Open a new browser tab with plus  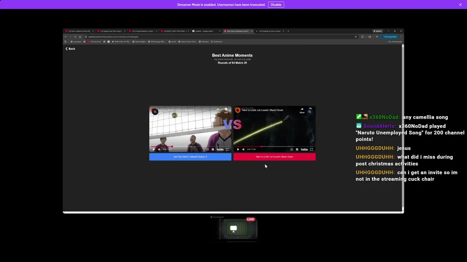click(288, 31)
